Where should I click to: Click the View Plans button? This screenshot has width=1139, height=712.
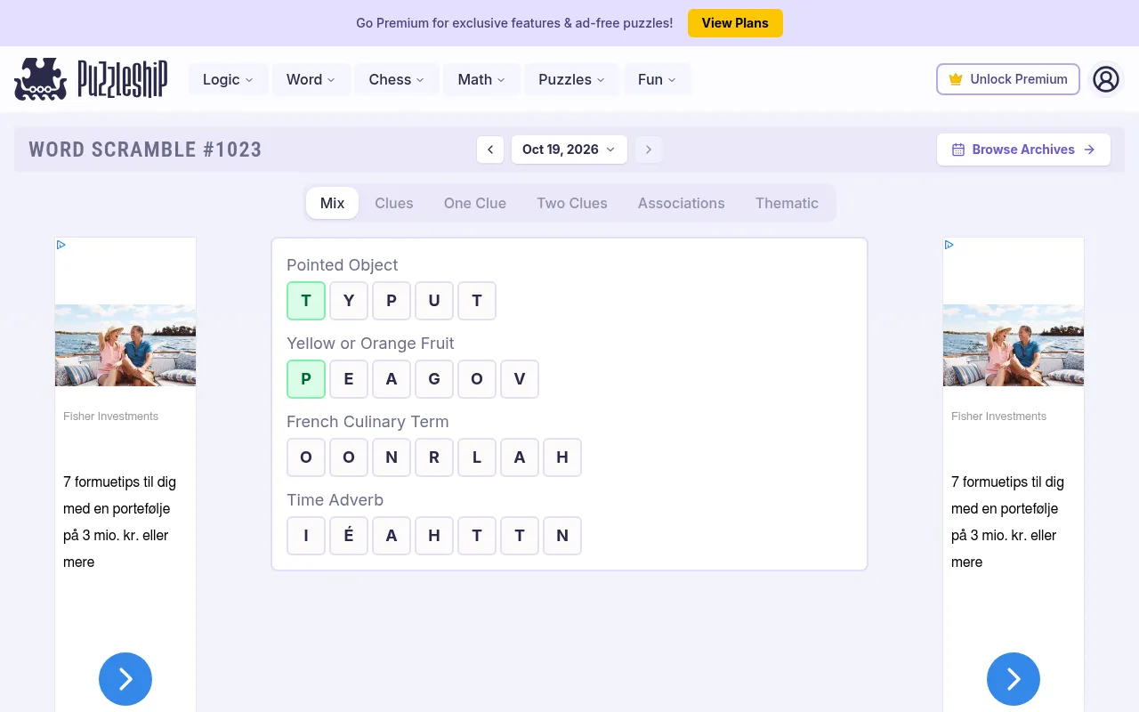(735, 23)
